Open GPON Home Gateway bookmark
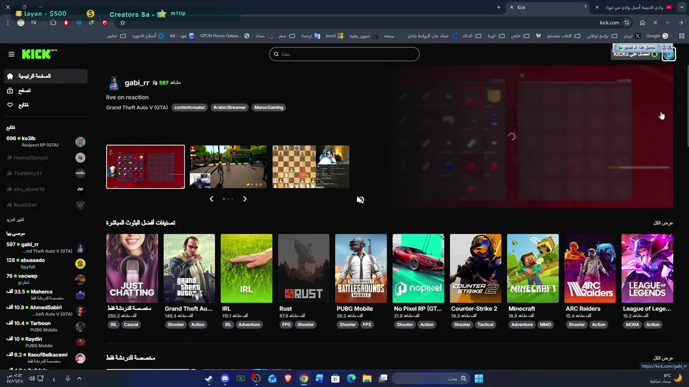This screenshot has height=387, width=689. [224, 36]
